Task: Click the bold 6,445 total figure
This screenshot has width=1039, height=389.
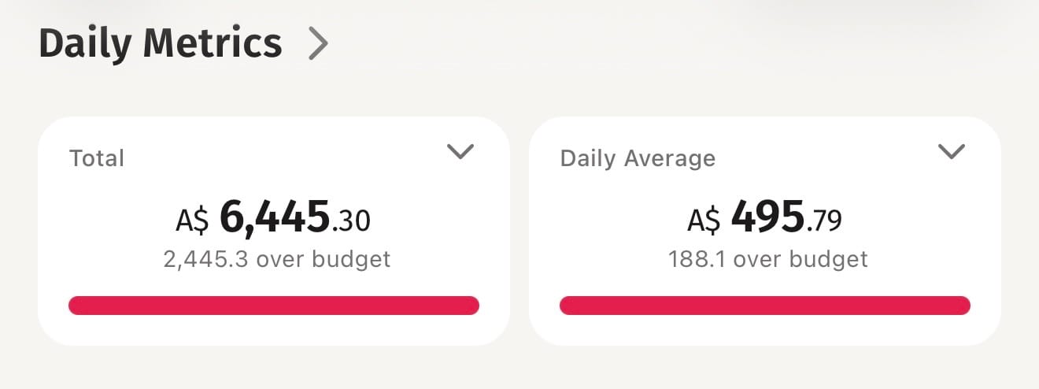Action: coord(274,217)
